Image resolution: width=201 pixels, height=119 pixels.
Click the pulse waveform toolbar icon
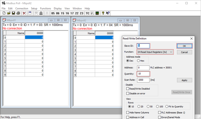(47, 13)
